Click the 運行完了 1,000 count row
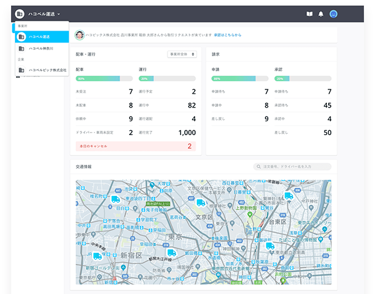The width and height of the screenshot is (375, 294). coord(167,133)
